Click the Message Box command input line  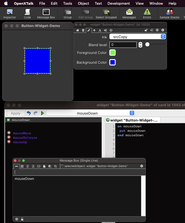point(79,172)
